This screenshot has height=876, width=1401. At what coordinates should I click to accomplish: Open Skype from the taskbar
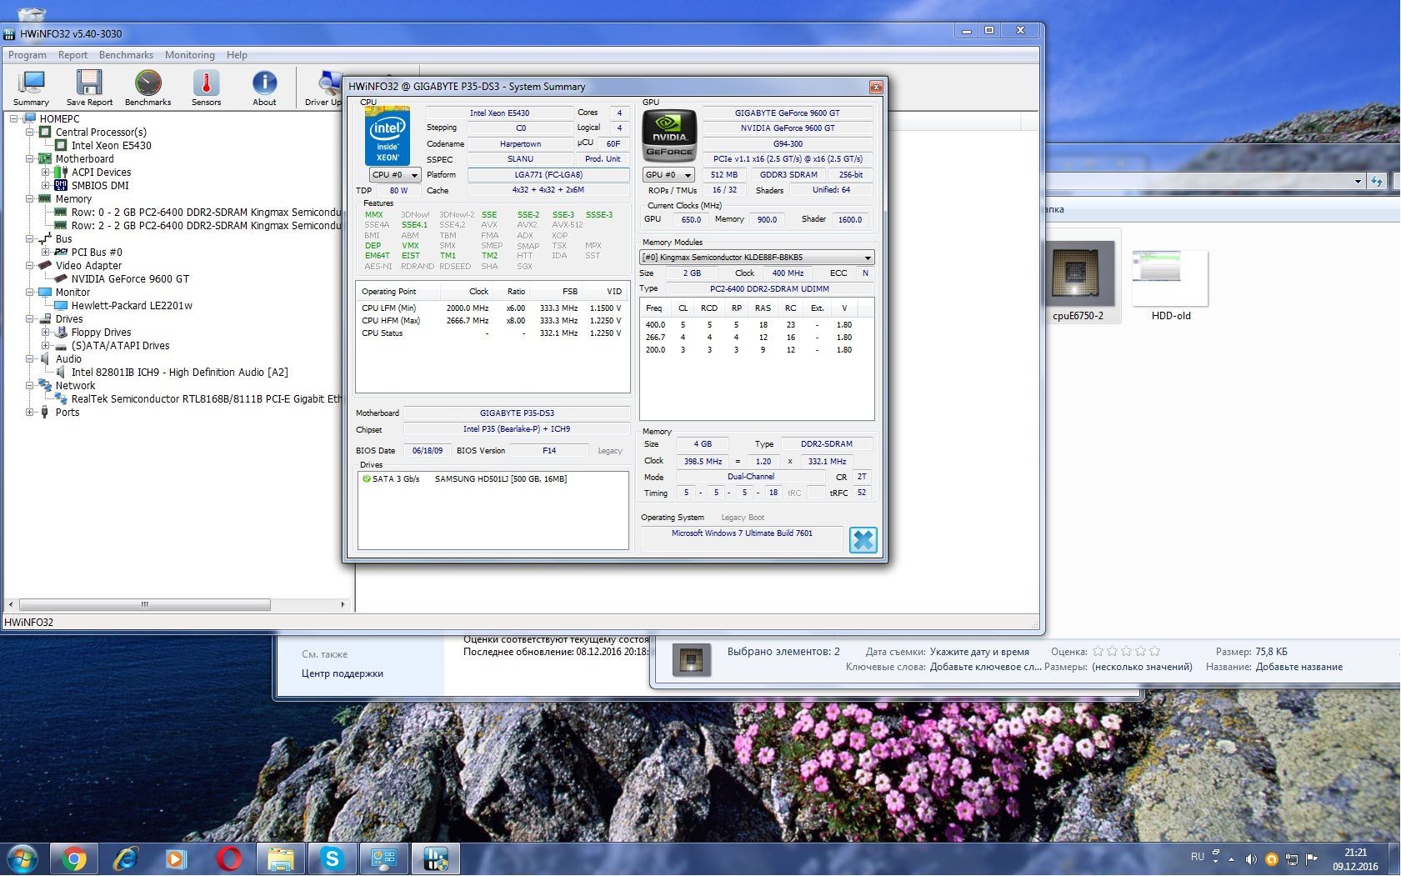click(333, 858)
